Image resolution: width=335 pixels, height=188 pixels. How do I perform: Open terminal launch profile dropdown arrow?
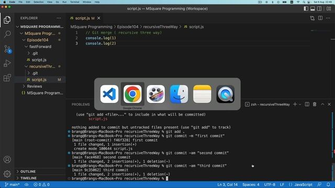[300, 104]
